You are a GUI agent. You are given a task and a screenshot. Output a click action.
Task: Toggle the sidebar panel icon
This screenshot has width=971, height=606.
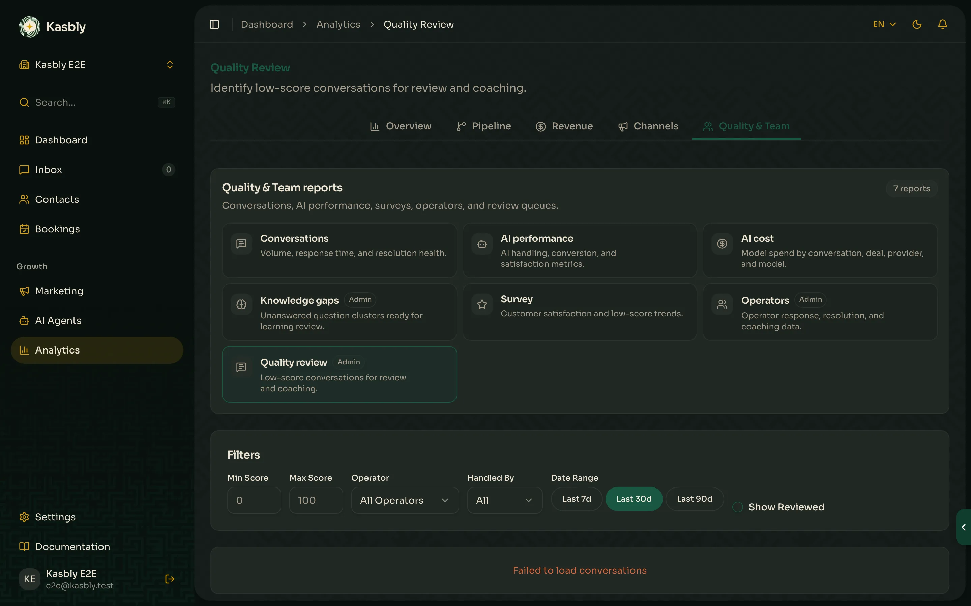click(214, 25)
